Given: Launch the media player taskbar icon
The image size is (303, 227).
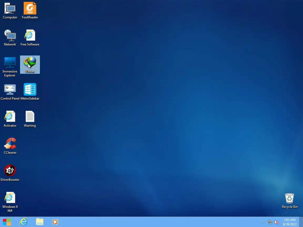Looking at the screenshot, I should tap(56, 222).
